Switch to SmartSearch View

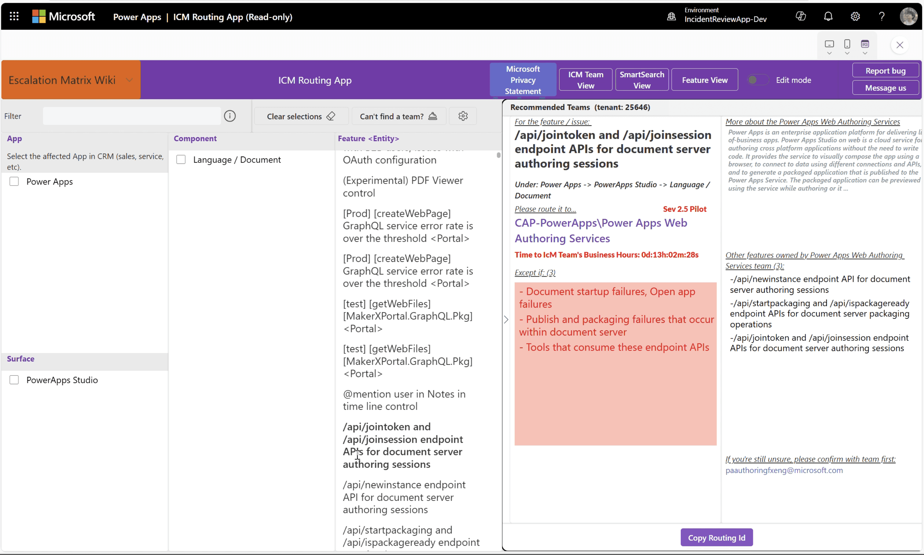click(x=642, y=80)
